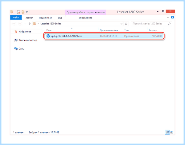This screenshot has height=145, width=185.
Task: Click the search magnifier icon
Action: (x=169, y=24)
